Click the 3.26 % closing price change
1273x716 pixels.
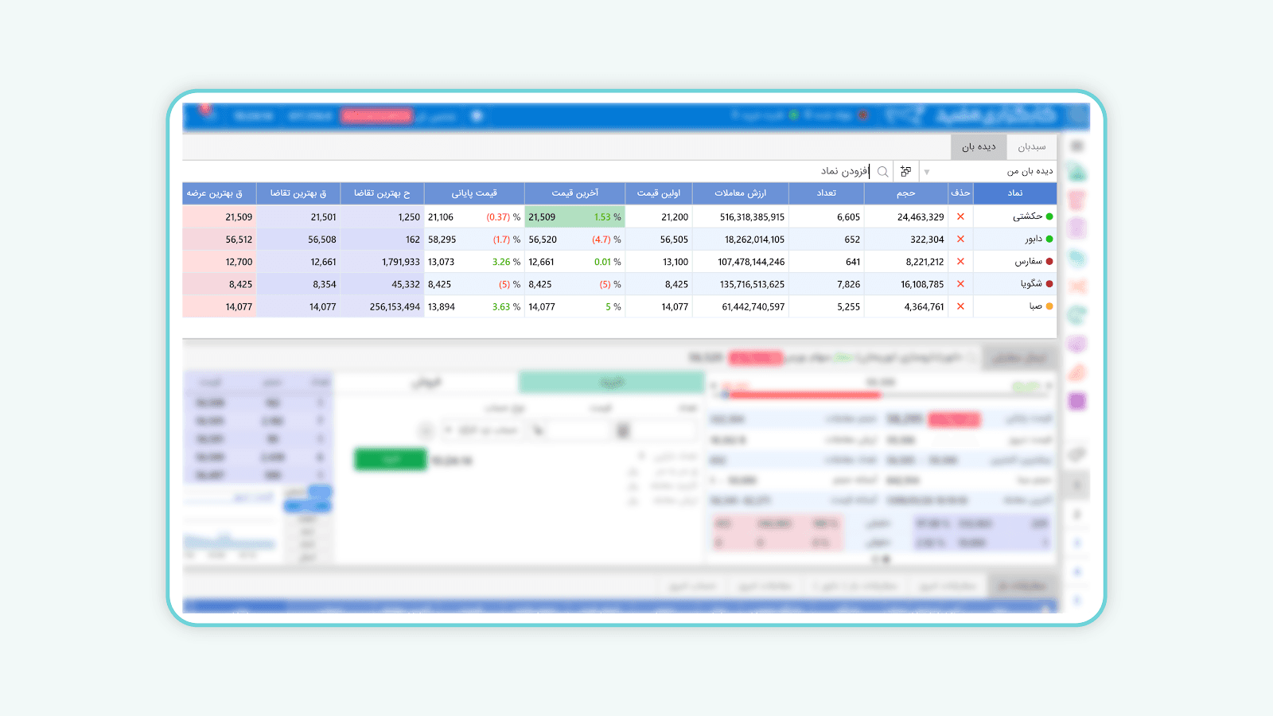(x=506, y=262)
